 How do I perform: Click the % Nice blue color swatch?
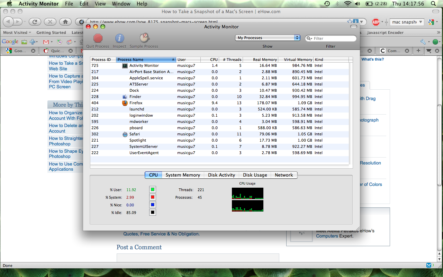tap(153, 205)
